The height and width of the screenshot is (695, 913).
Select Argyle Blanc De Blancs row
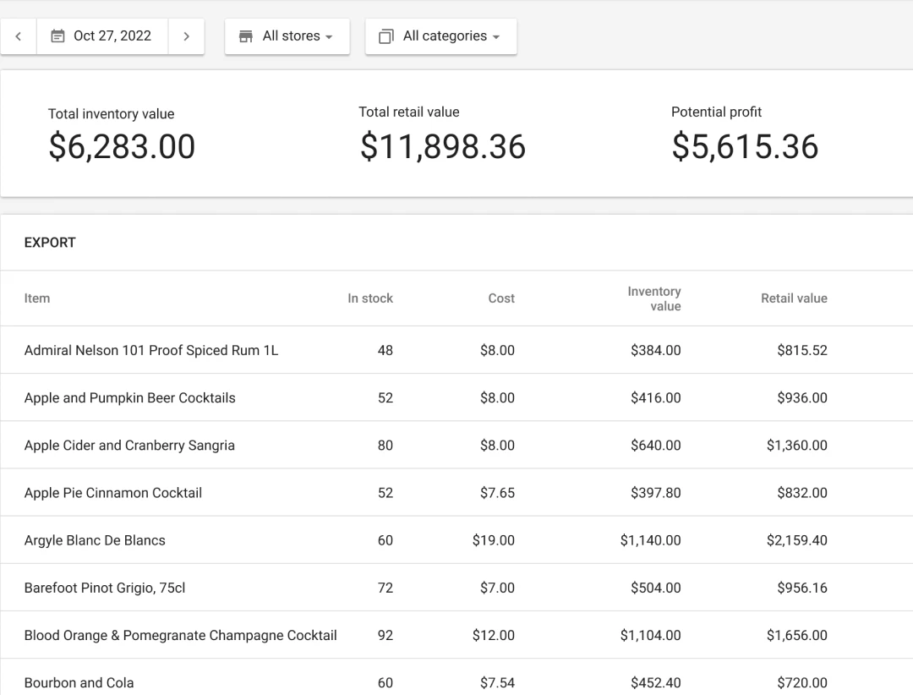pos(95,540)
